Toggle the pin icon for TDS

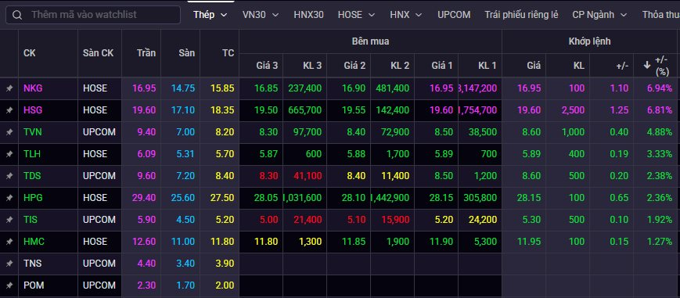point(9,176)
